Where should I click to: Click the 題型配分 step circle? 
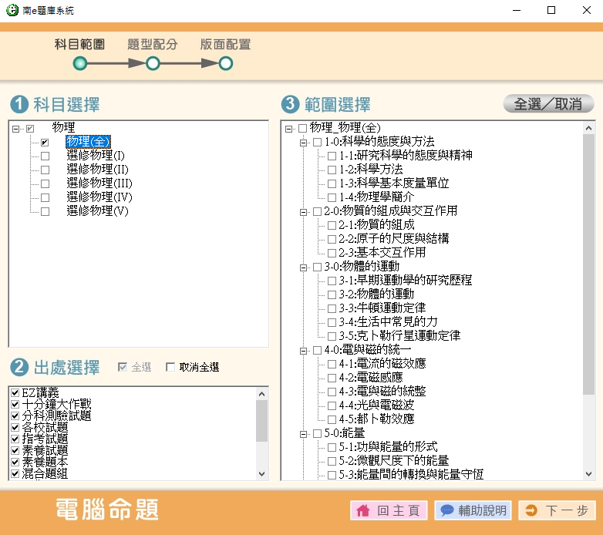coord(153,63)
